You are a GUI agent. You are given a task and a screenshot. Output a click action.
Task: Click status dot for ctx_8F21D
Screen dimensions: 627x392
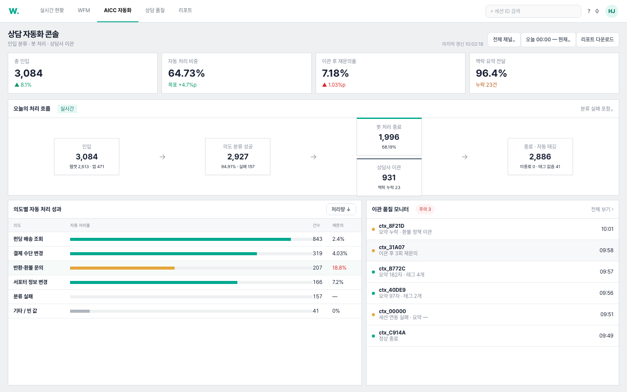click(x=373, y=229)
